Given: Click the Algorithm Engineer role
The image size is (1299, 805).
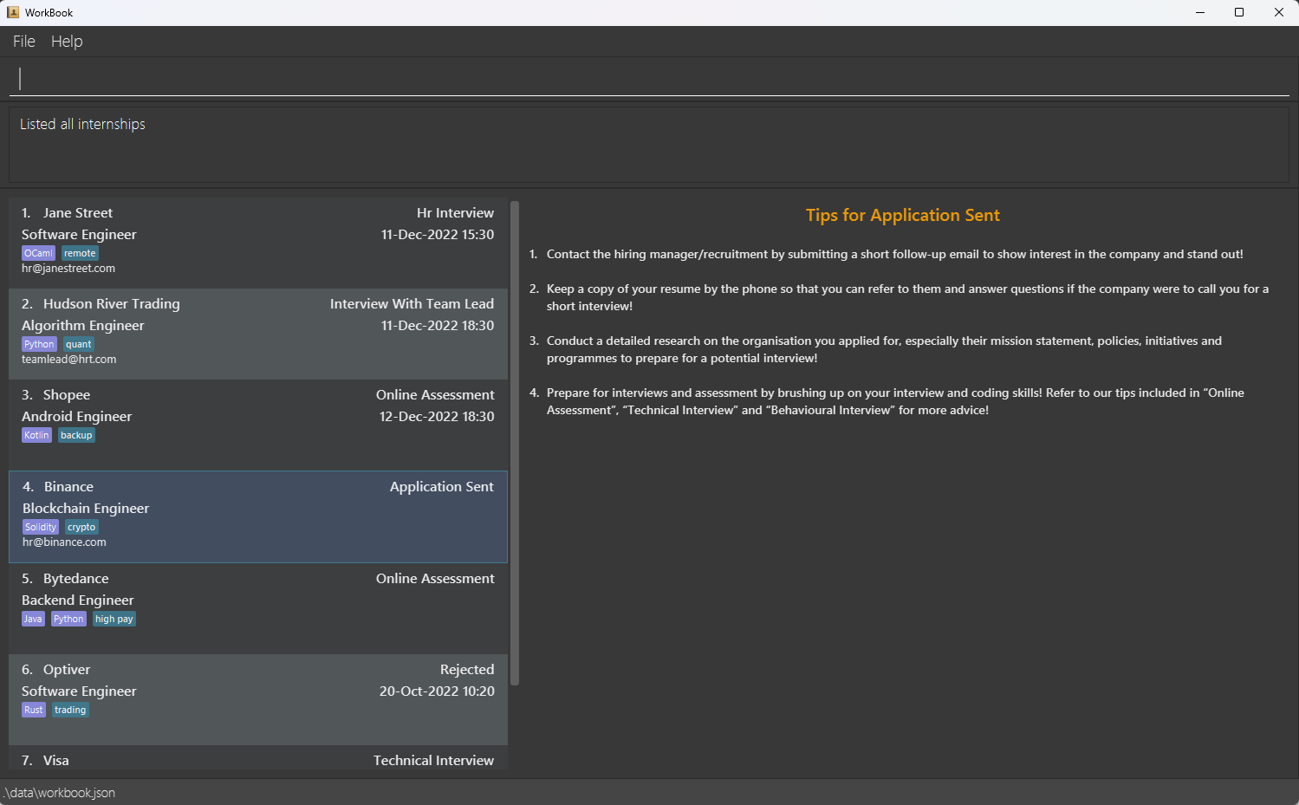Looking at the screenshot, I should [x=83, y=326].
